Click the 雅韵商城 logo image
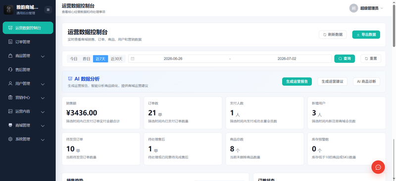The image size is (396, 181). point(8,10)
